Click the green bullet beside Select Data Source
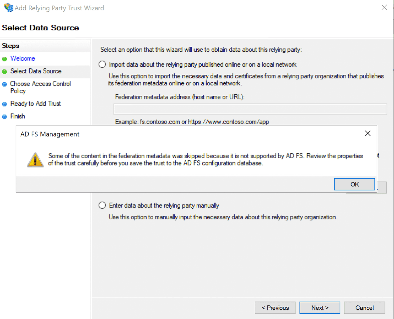 4,72
